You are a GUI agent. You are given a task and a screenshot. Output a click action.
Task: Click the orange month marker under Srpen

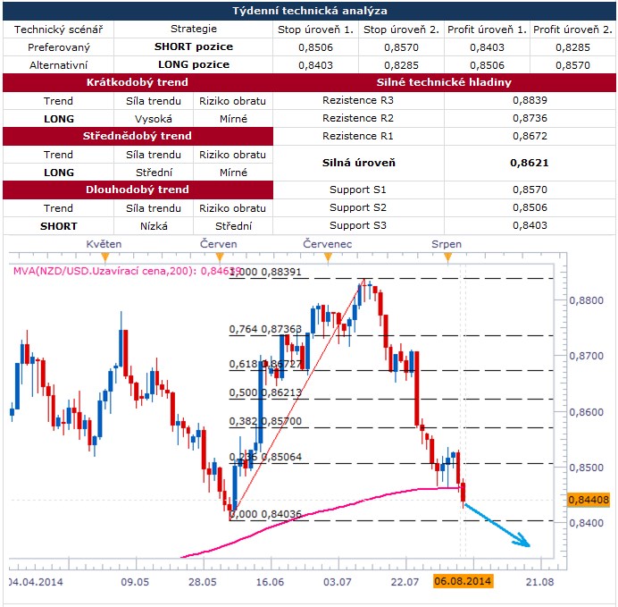click(x=447, y=258)
